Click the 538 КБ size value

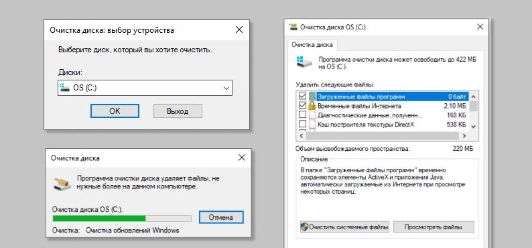[457, 125]
